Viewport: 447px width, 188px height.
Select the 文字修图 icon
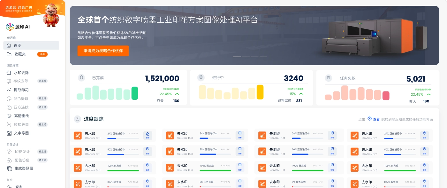pos(9,133)
